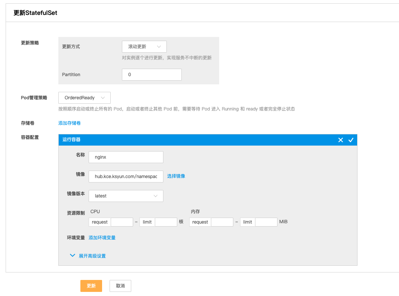
Task: Click the 选择镜像 link
Action: pos(176,176)
